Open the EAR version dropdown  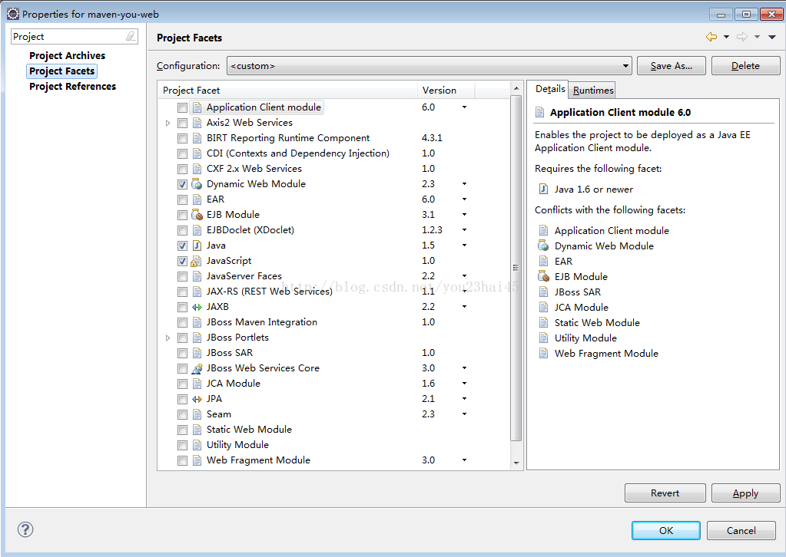point(464,199)
